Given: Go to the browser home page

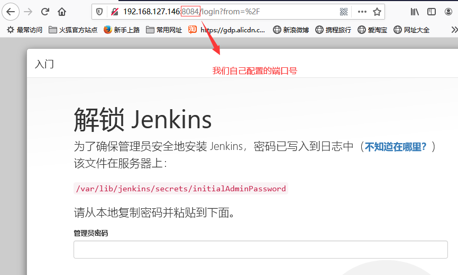Looking at the screenshot, I should click(x=62, y=12).
